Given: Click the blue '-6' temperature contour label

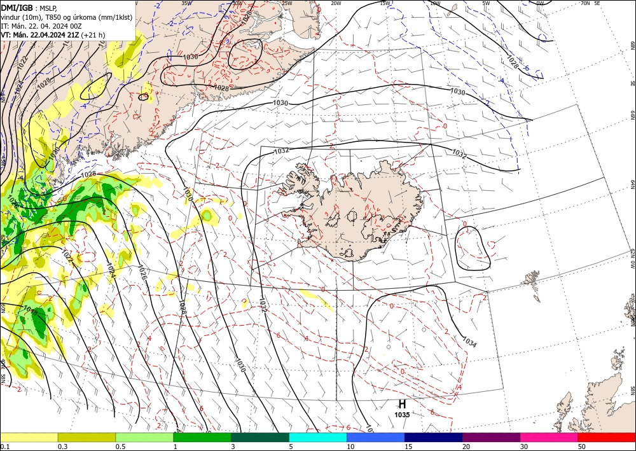Looking at the screenshot, I should [x=527, y=68].
